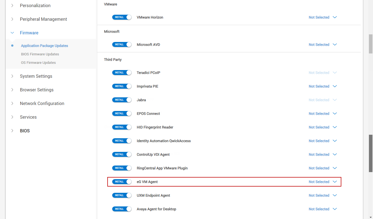
Task: Click the Jabra package label
Action: 141,100
